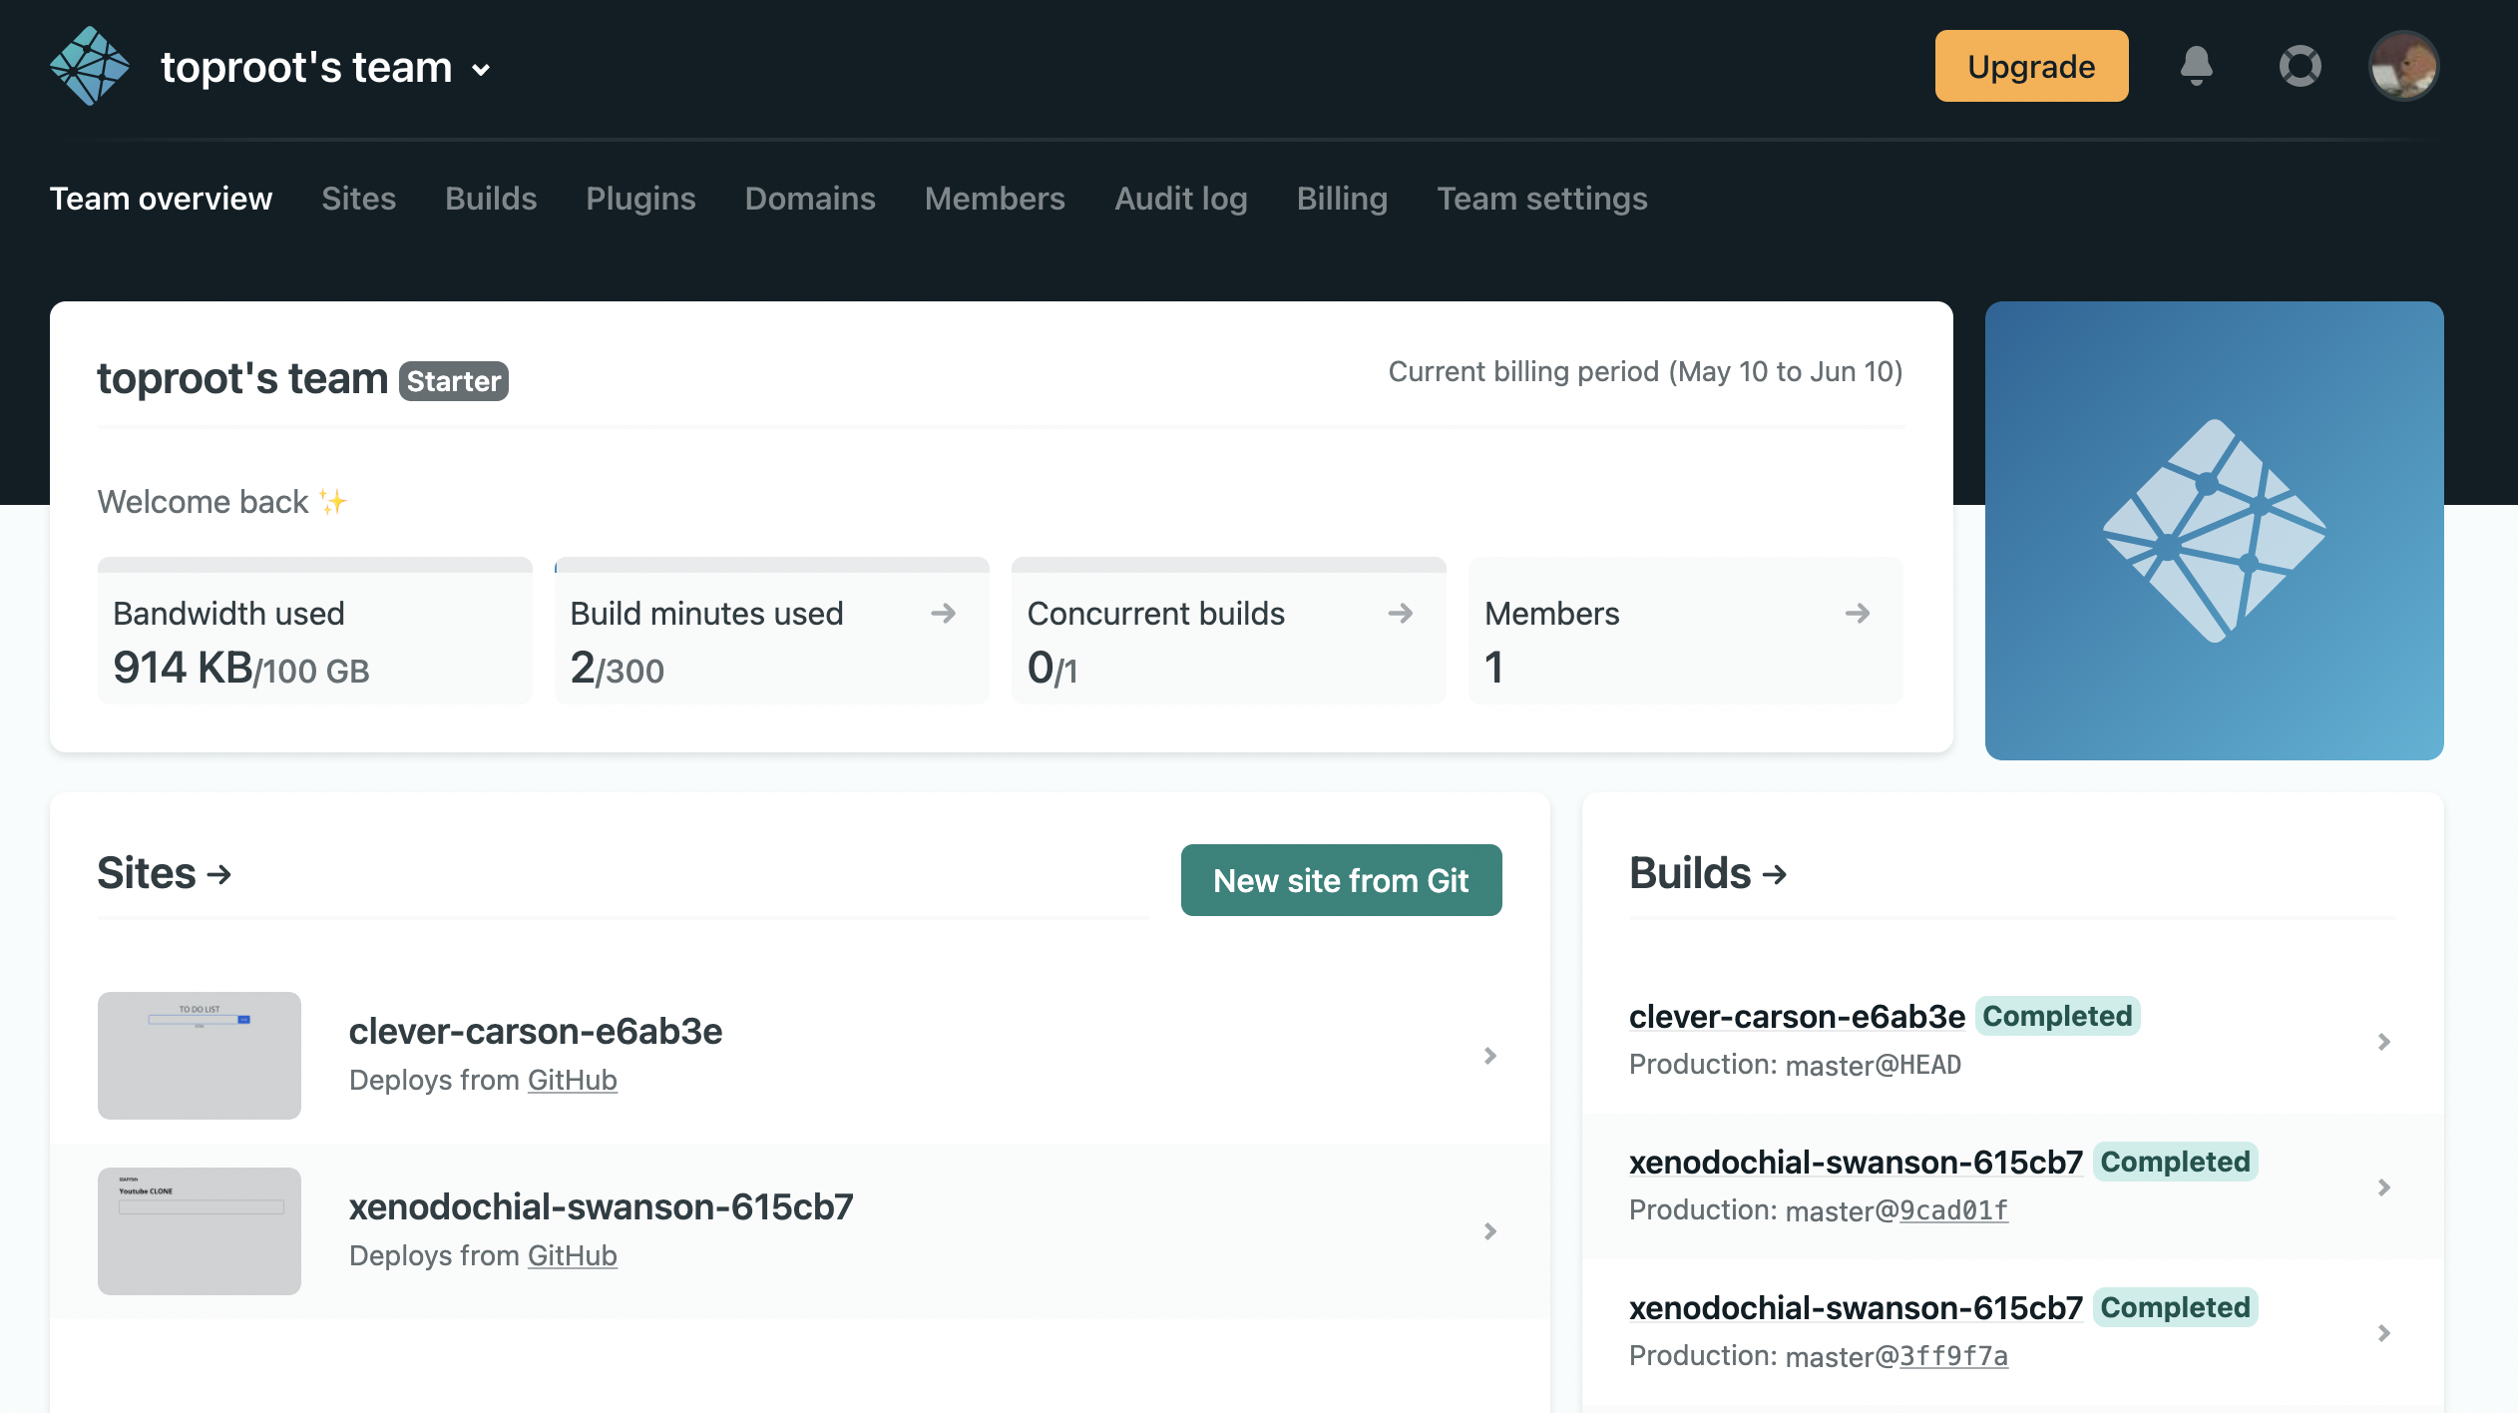Switch to the Billing tab
Screen dimensions: 2518x1413
click(1342, 199)
